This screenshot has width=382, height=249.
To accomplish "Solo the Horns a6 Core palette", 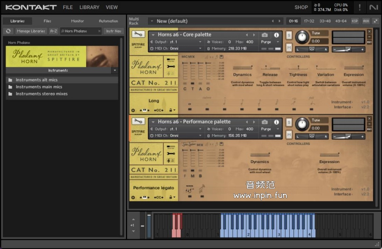I will click(x=289, y=36).
